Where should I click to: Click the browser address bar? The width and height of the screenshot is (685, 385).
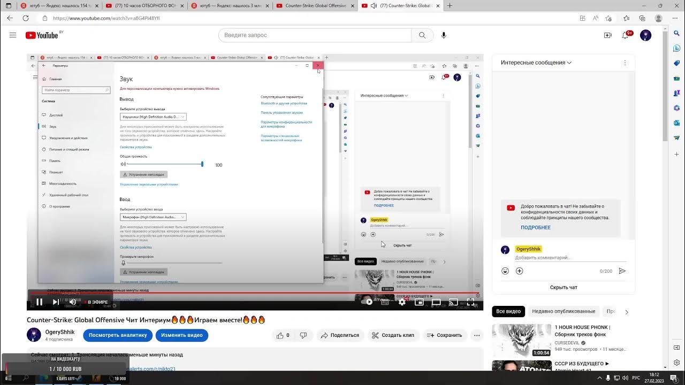pos(308,18)
